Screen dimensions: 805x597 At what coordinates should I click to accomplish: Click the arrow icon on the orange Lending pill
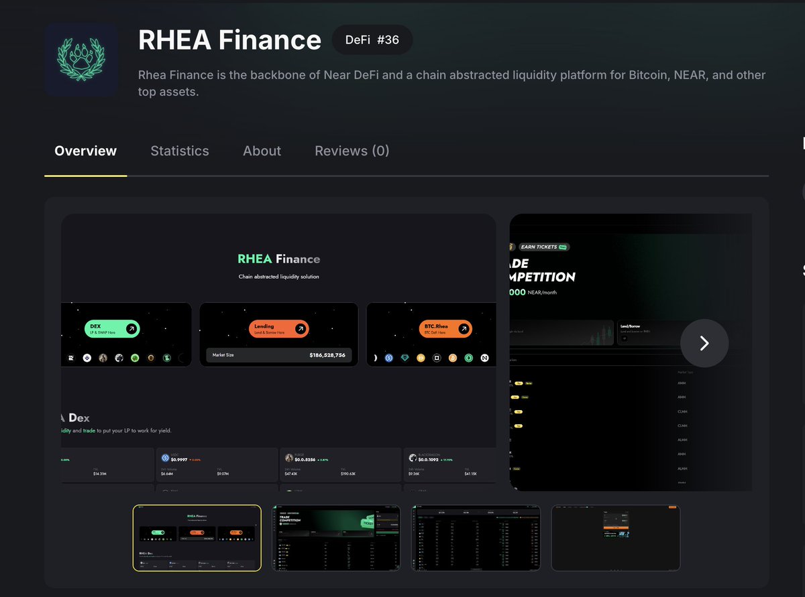click(x=300, y=328)
